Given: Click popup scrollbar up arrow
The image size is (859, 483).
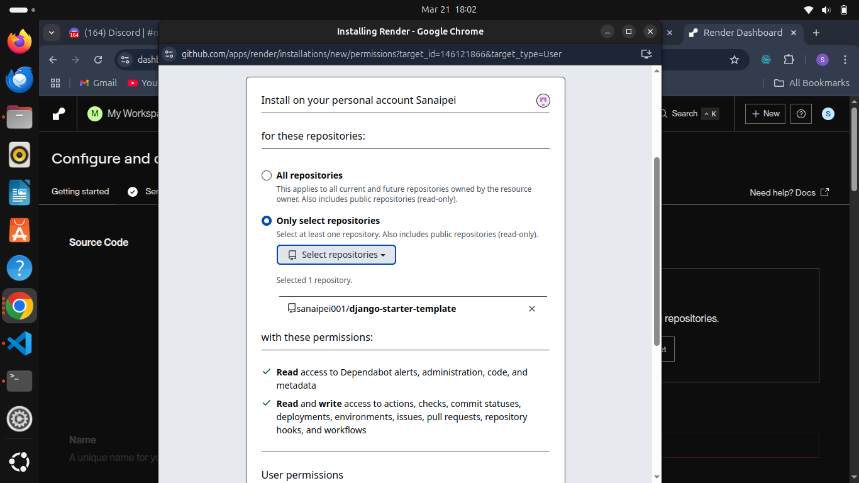Looking at the screenshot, I should pos(657,70).
